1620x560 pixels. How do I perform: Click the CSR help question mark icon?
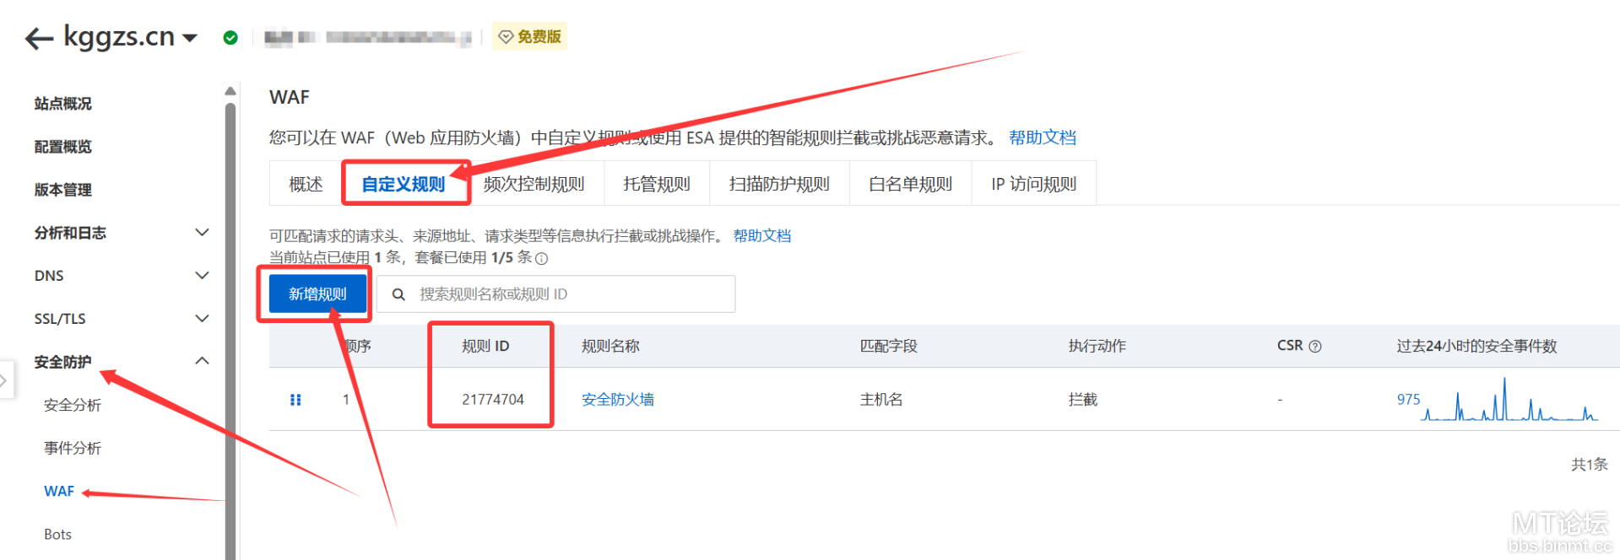pos(1314,347)
